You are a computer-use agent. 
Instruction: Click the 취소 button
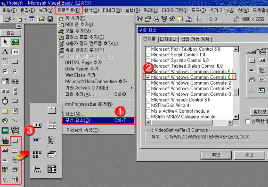[x=249, y=155]
